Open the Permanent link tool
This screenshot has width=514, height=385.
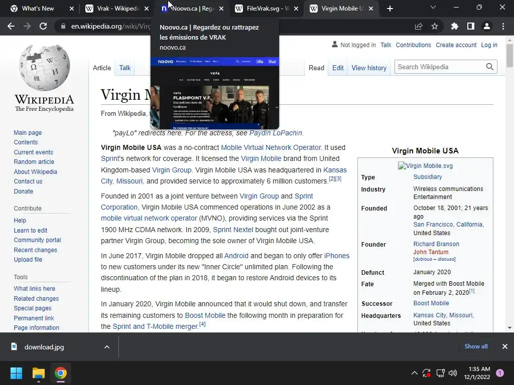pos(34,318)
